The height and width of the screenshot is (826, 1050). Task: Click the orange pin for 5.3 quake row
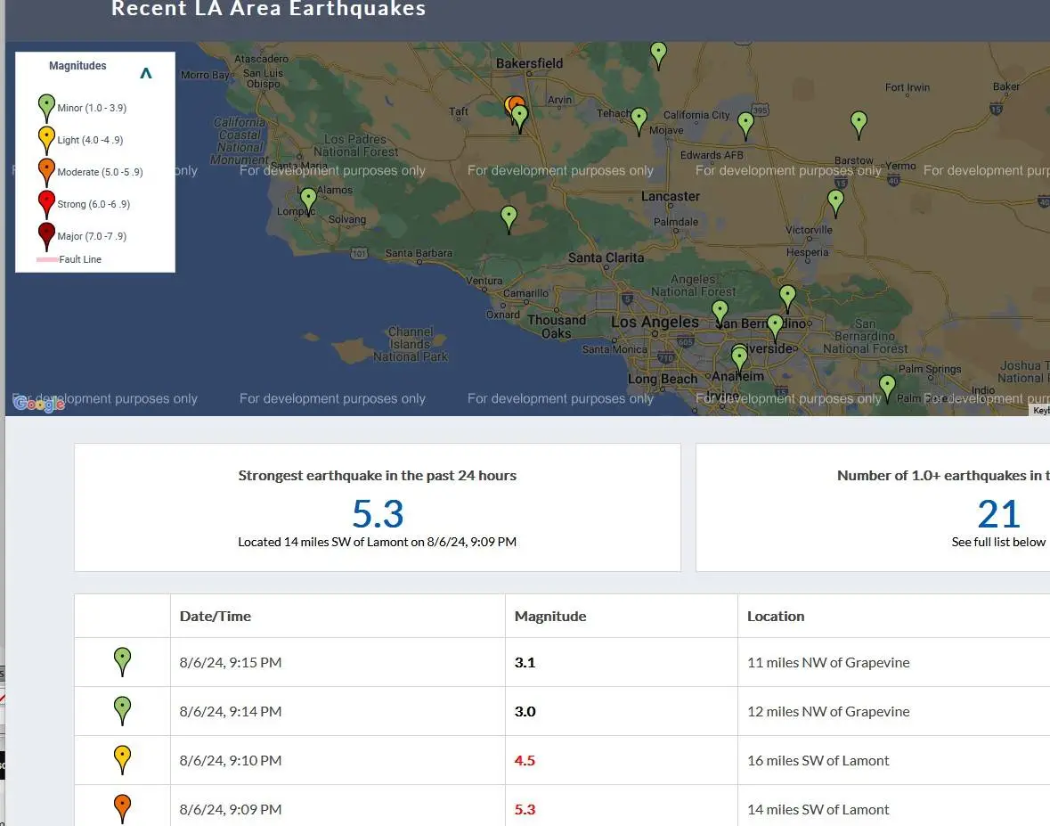click(123, 807)
